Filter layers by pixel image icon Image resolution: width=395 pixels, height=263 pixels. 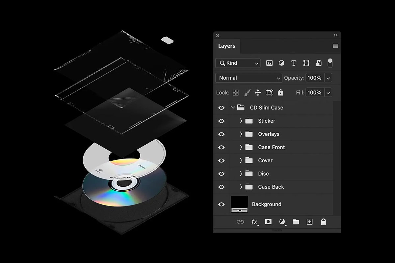click(x=269, y=63)
